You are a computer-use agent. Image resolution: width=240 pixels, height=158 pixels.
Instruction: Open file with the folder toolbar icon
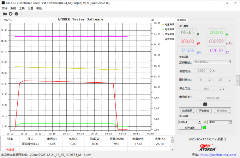point(5,14)
